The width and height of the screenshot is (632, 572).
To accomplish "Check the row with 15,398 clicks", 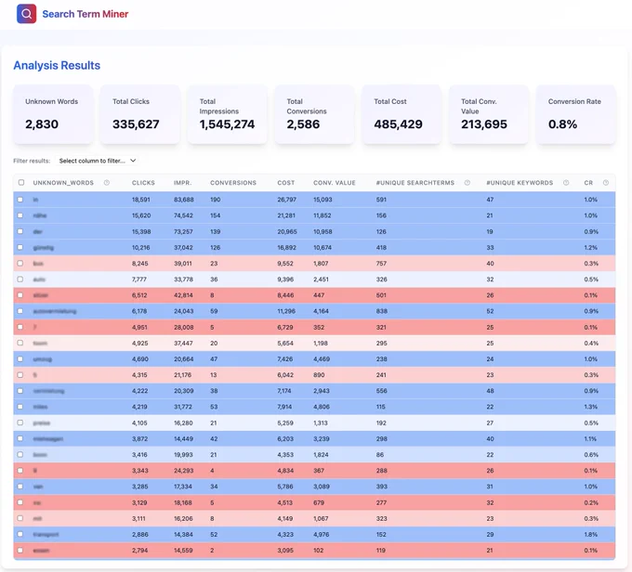I will point(20,231).
